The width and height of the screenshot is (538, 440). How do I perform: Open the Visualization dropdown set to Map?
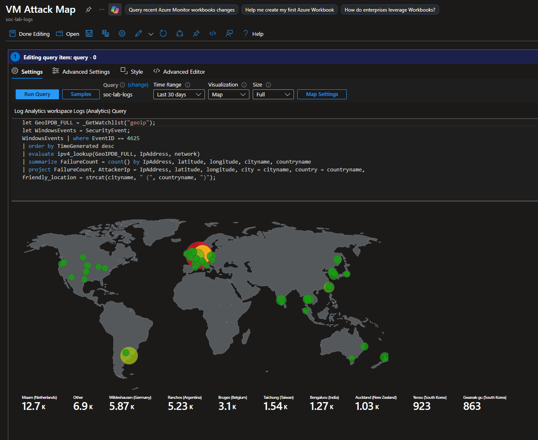coord(229,94)
